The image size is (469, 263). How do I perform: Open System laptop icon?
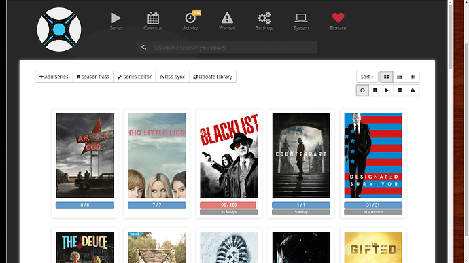coord(301,18)
